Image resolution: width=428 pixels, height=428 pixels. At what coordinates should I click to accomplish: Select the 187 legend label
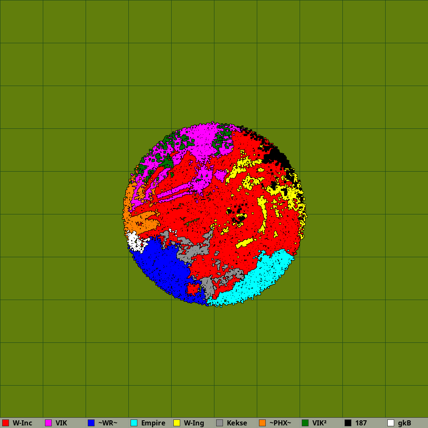[x=361, y=423]
